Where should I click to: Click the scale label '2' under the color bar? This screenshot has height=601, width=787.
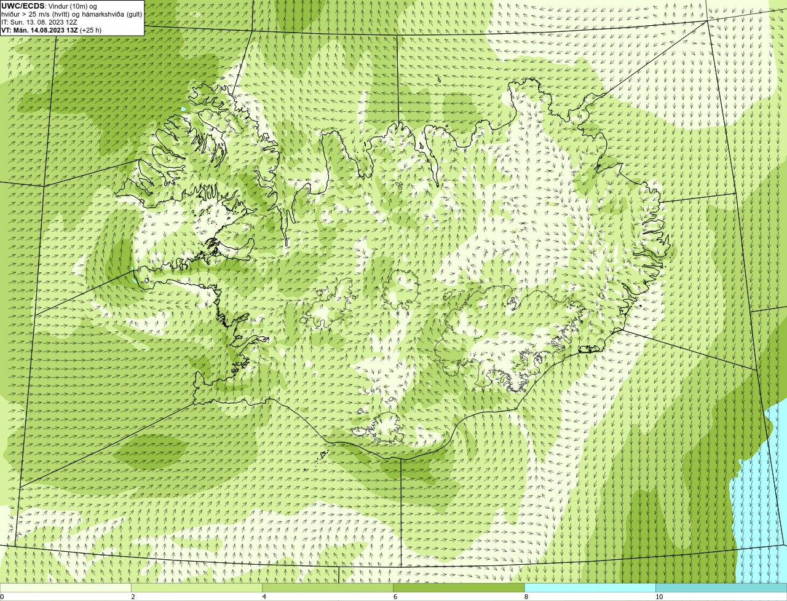click(x=133, y=597)
